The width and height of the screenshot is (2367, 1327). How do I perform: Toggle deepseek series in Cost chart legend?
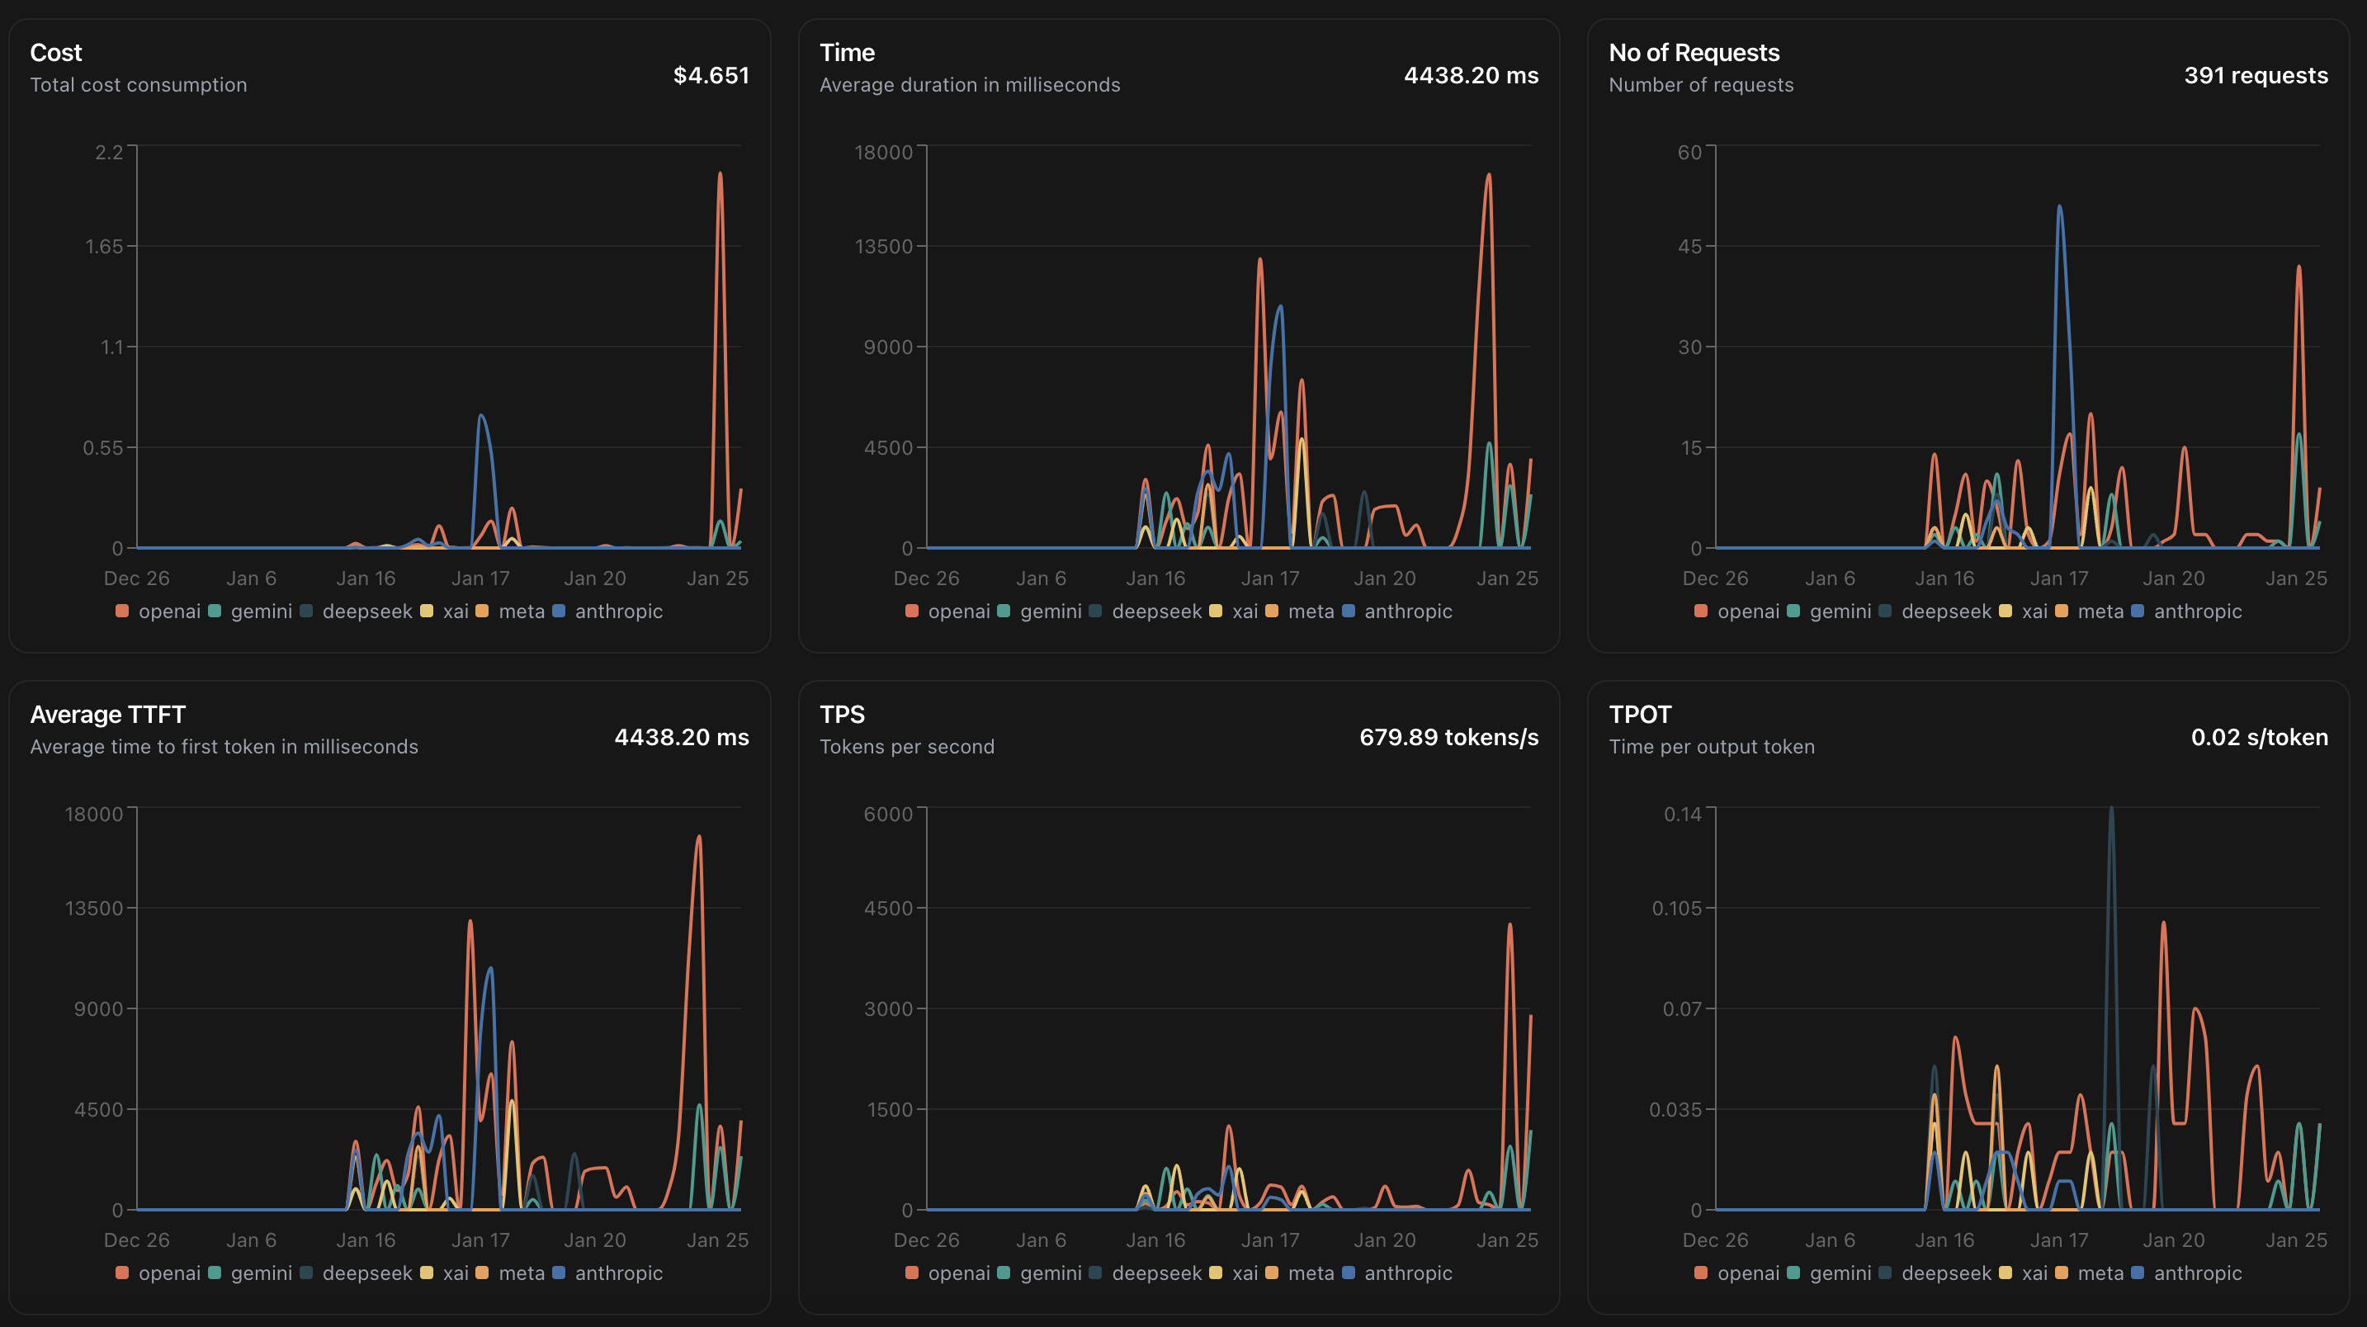(356, 612)
